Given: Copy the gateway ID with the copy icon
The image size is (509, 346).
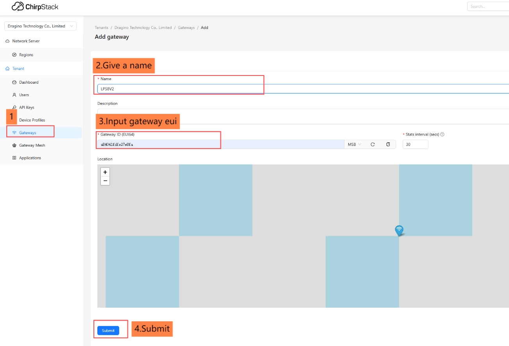Looking at the screenshot, I should [388, 144].
